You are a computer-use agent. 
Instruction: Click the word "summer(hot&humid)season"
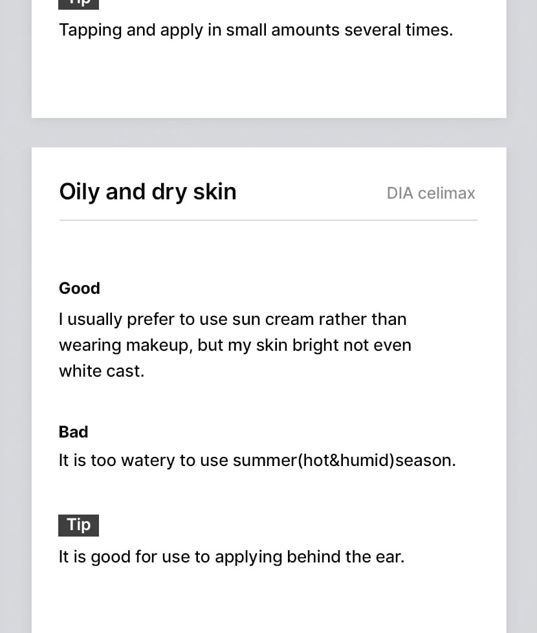(344, 460)
